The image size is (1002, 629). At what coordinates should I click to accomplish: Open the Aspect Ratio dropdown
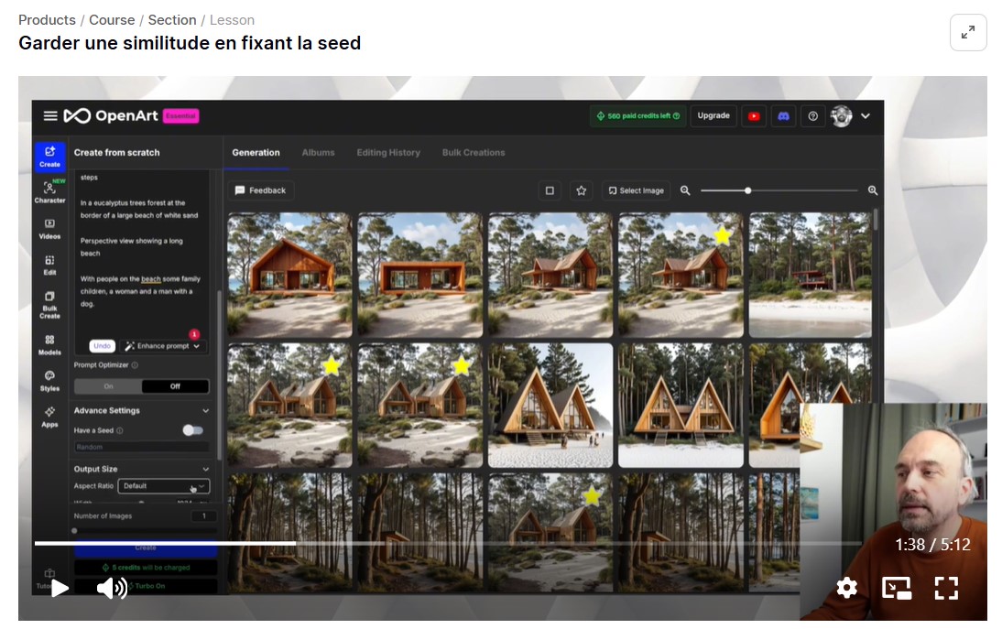164,486
